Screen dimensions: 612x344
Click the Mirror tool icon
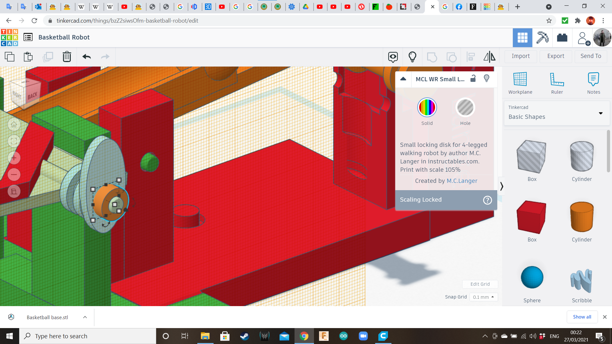point(489,57)
